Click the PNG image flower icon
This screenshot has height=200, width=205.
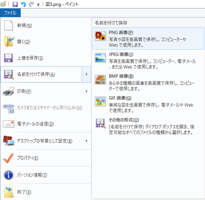(100, 36)
